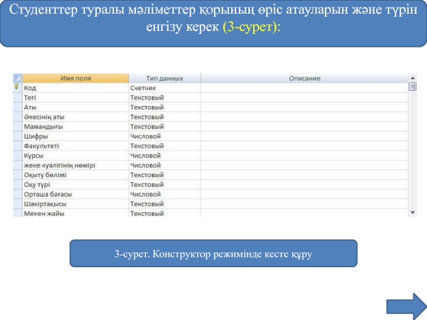Click the select-all corner of the table
The height and width of the screenshot is (320, 427).
tap(17, 78)
